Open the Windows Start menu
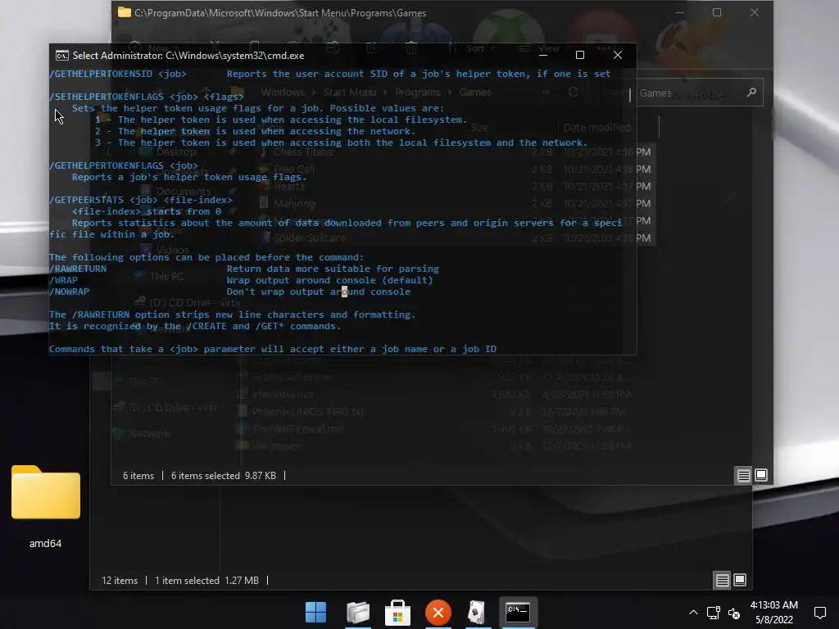The image size is (839, 629). point(315,613)
